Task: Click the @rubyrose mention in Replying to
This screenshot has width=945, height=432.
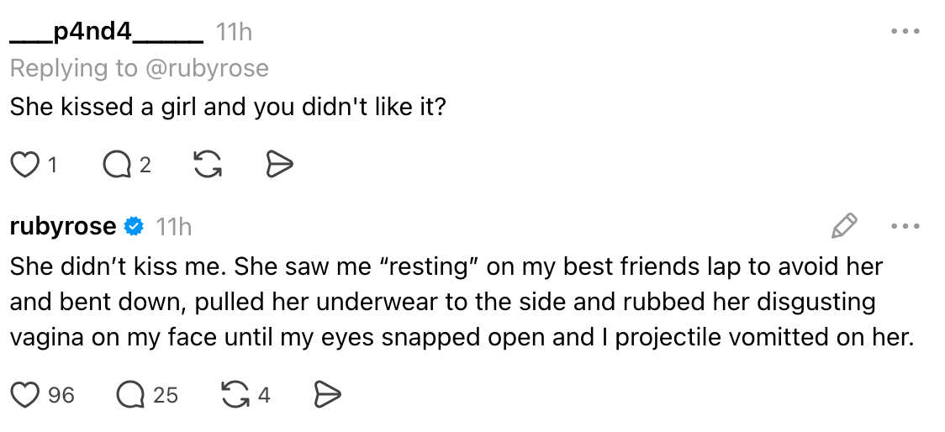Action: pos(207,68)
